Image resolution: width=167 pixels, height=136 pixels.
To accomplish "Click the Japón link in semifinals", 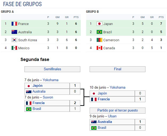I will point(37,86).
